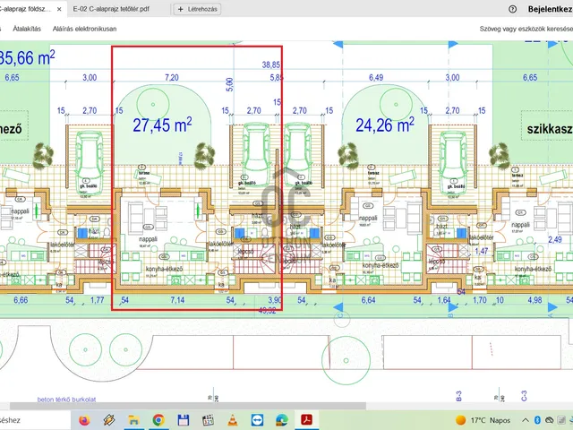Viewport: 573px width, 430px height.
Task: Click the 1,47 dimension text
Action: click(x=482, y=251)
